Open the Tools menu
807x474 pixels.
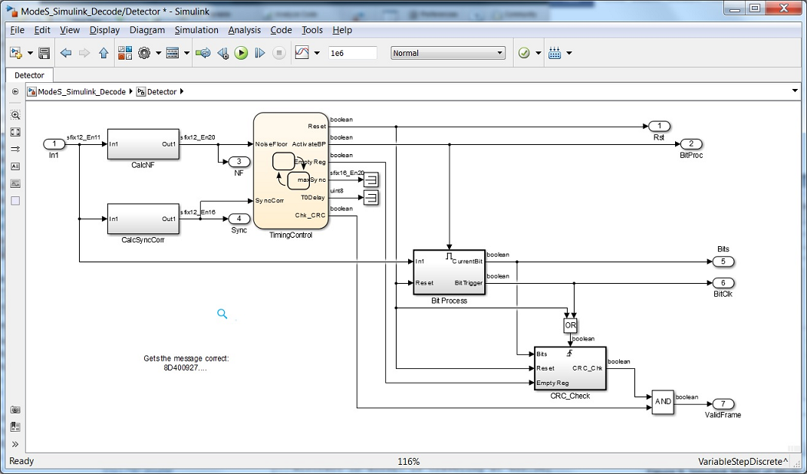312,30
